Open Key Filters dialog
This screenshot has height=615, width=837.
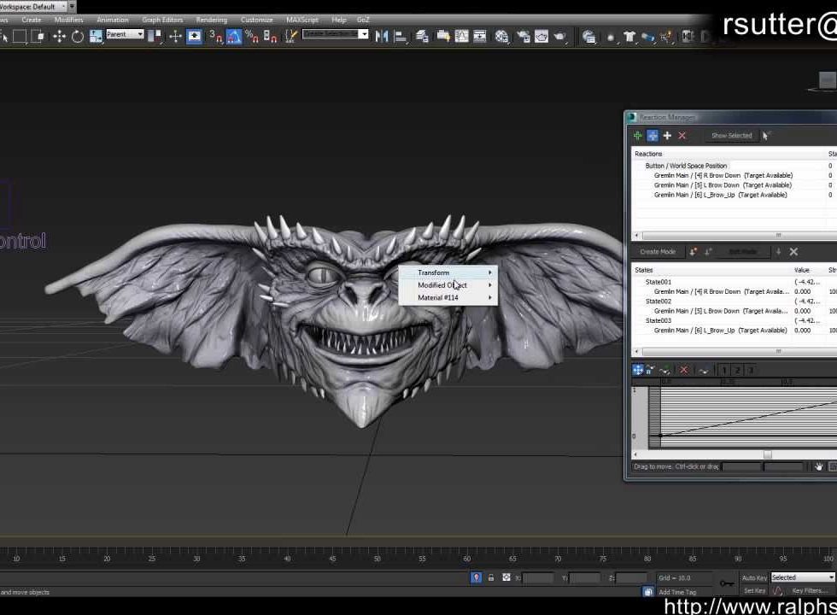810,590
